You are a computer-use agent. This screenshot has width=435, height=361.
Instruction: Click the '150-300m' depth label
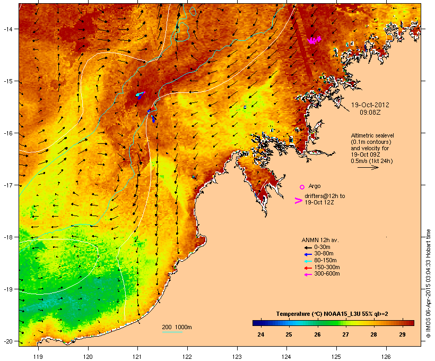click(327, 268)
